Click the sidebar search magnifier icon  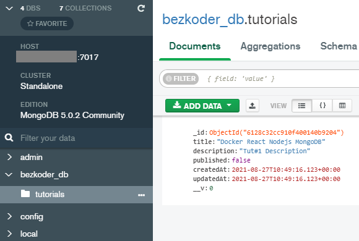pyautogui.click(x=9, y=138)
